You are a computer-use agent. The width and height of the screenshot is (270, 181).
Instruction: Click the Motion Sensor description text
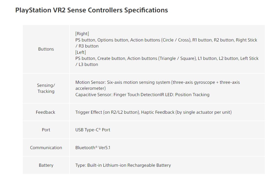158,82
